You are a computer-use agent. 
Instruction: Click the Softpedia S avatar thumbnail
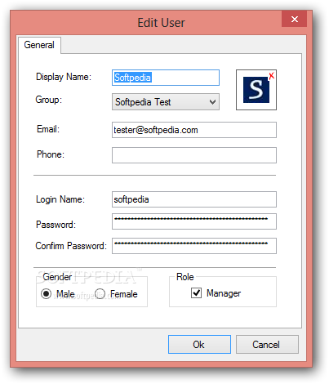coord(256,90)
